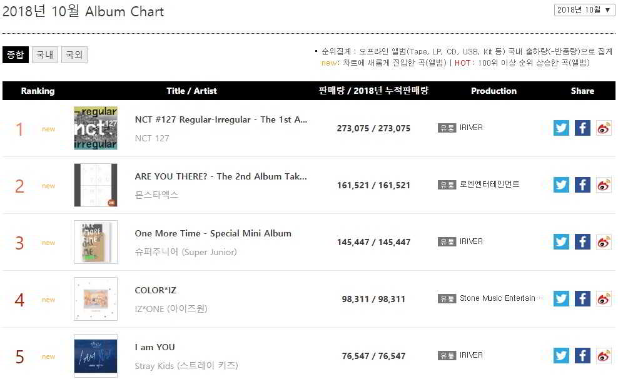Share ARE YOU THERE? on Weibo
This screenshot has width=618, height=379.
pyautogui.click(x=604, y=185)
